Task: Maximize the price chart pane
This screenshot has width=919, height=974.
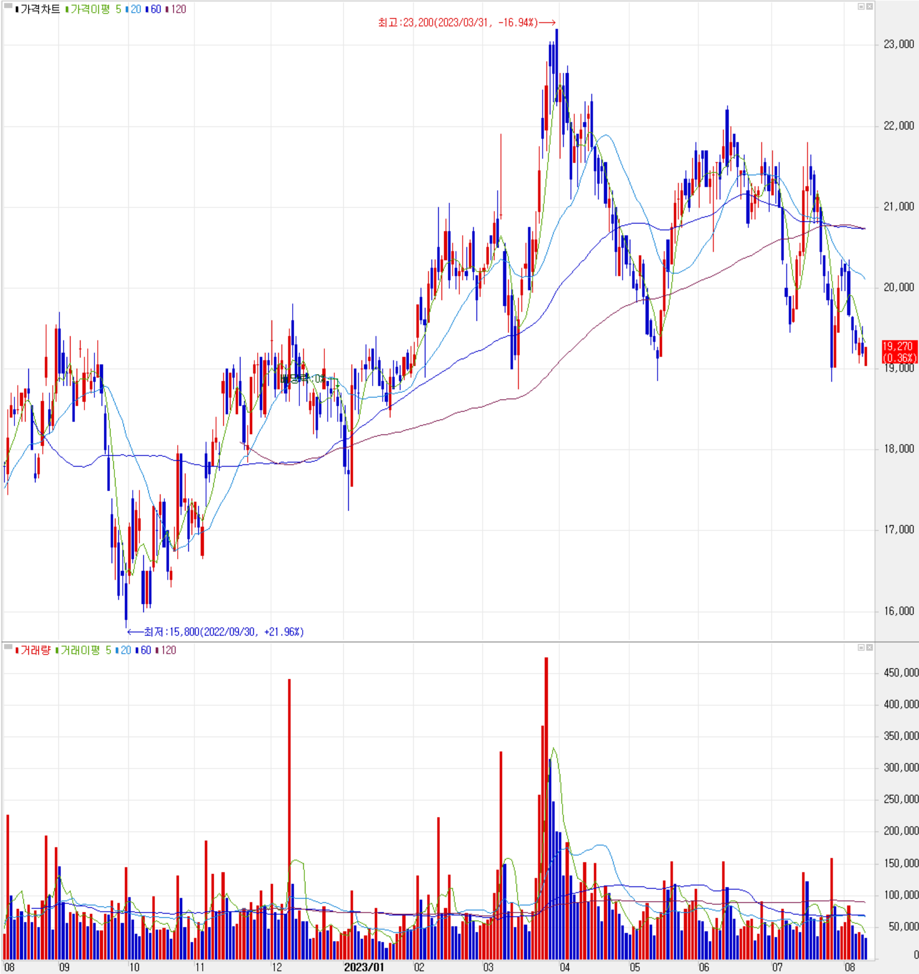Action: (x=861, y=7)
